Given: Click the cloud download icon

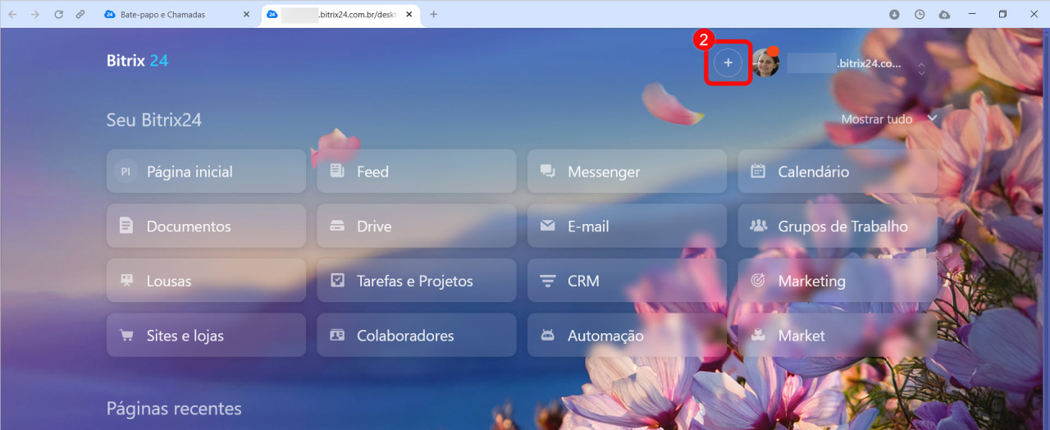Looking at the screenshot, I should coord(944,14).
